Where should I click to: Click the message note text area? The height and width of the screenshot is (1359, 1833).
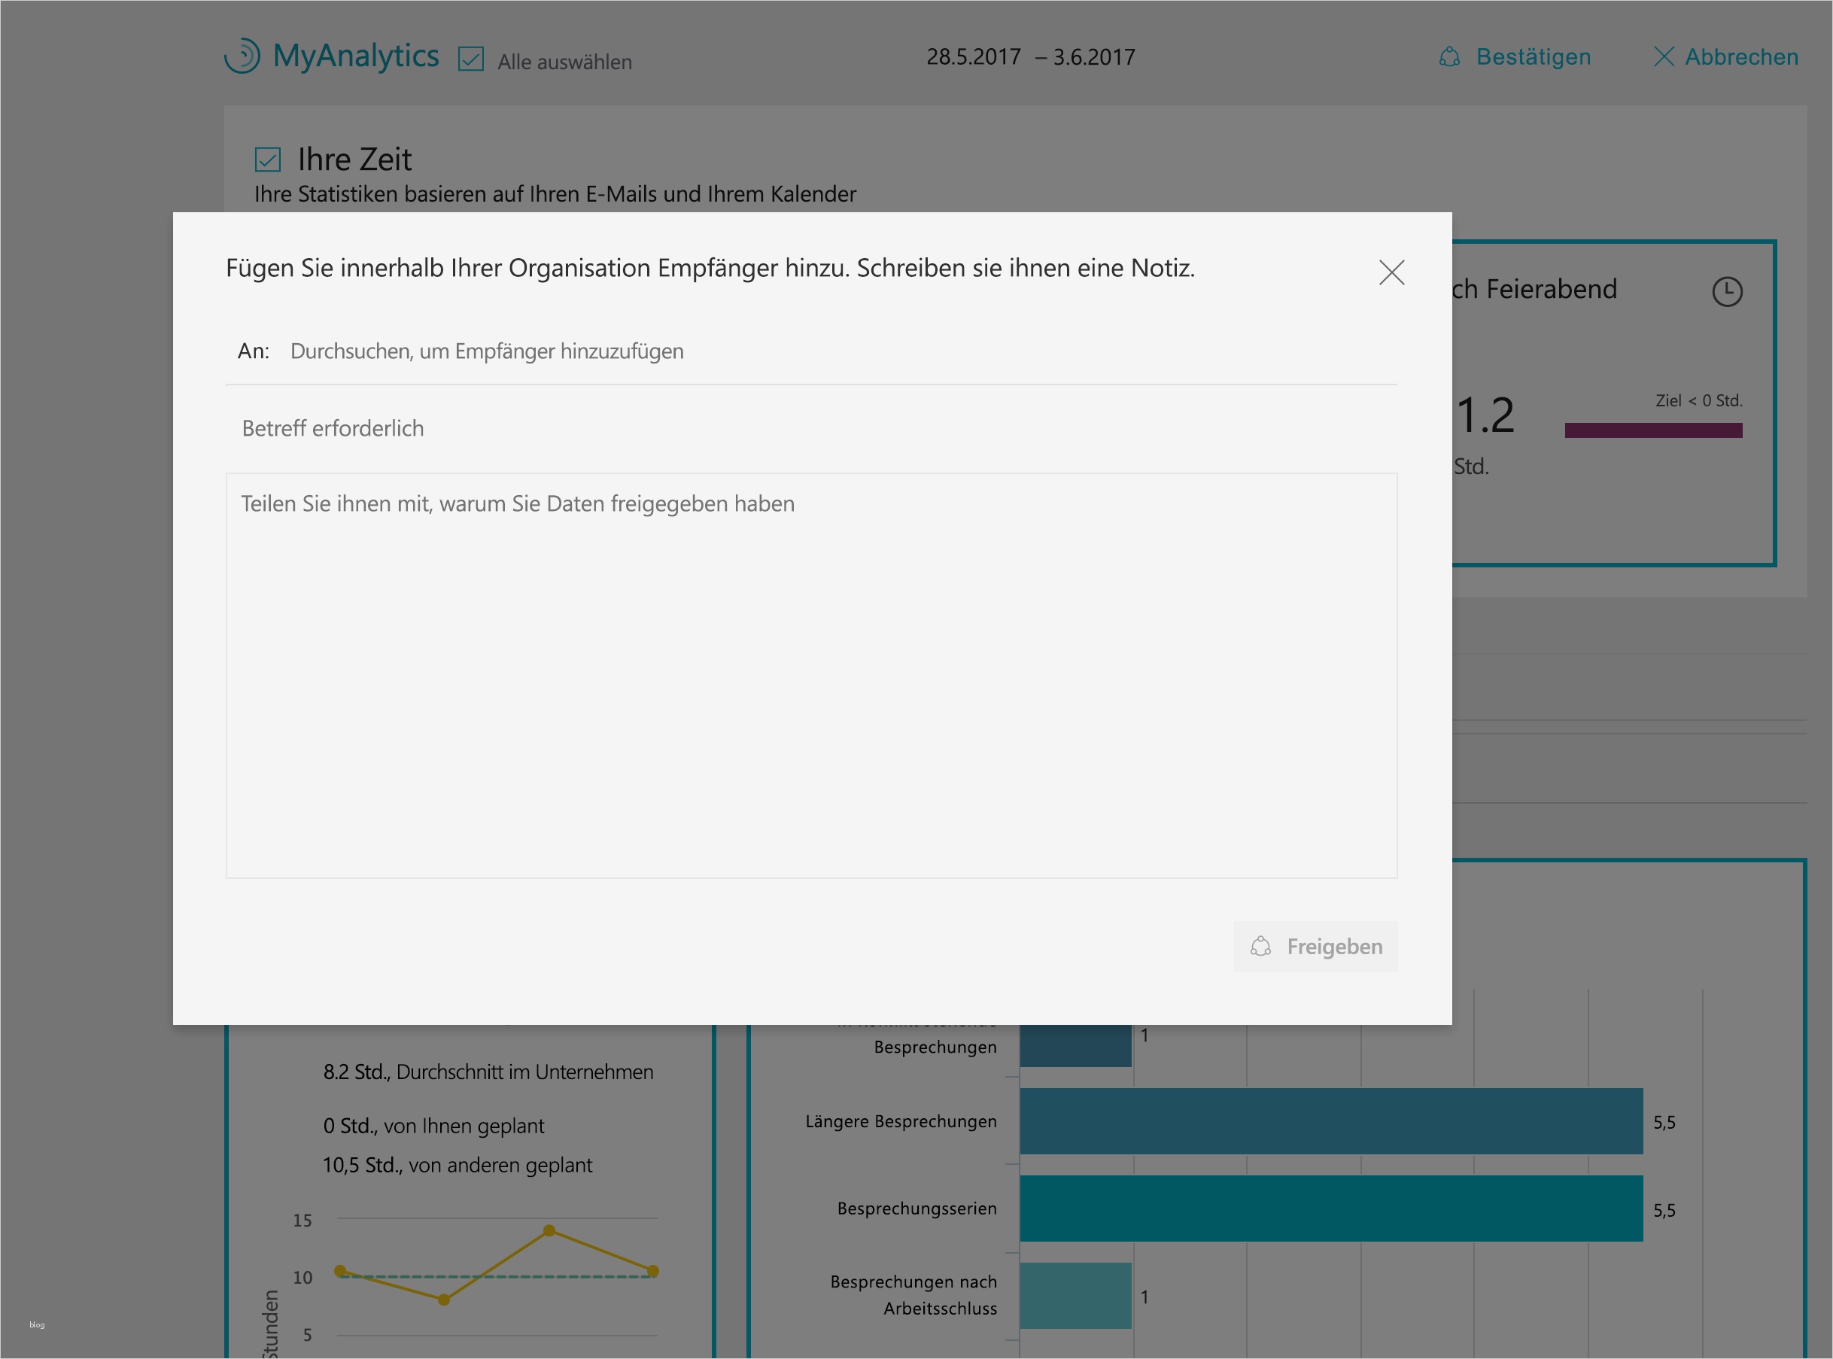[x=810, y=674]
